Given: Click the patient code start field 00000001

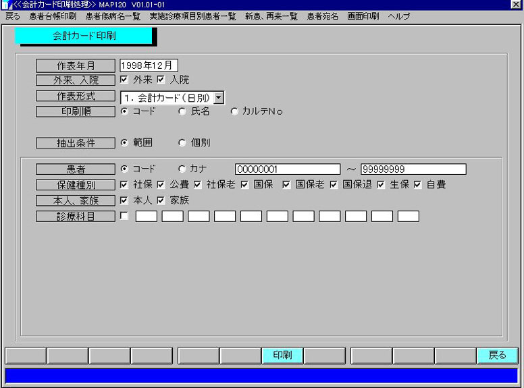Looking at the screenshot, I should (288, 169).
